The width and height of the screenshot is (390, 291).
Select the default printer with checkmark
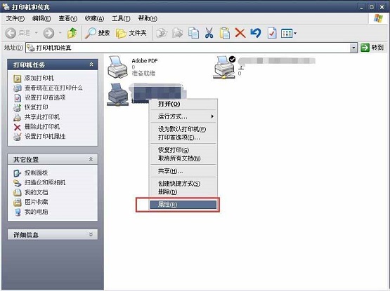pos(224,67)
